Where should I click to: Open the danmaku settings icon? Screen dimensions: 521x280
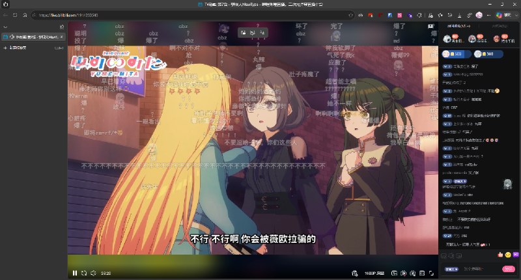click(x=403, y=273)
